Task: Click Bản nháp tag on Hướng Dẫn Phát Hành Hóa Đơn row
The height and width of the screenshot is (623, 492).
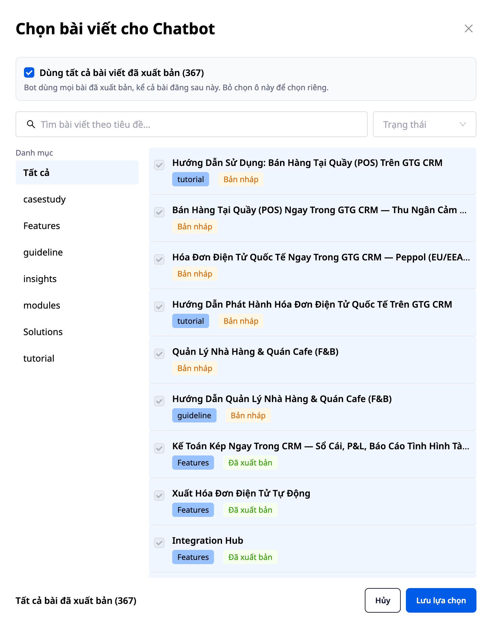Action: click(241, 321)
